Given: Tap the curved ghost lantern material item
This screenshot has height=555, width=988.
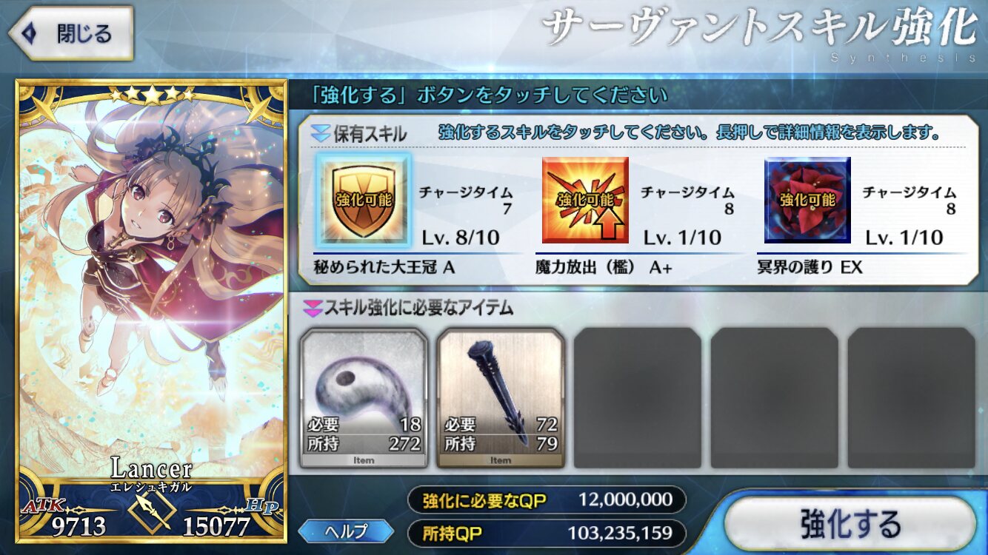Looking at the screenshot, I should 364,398.
